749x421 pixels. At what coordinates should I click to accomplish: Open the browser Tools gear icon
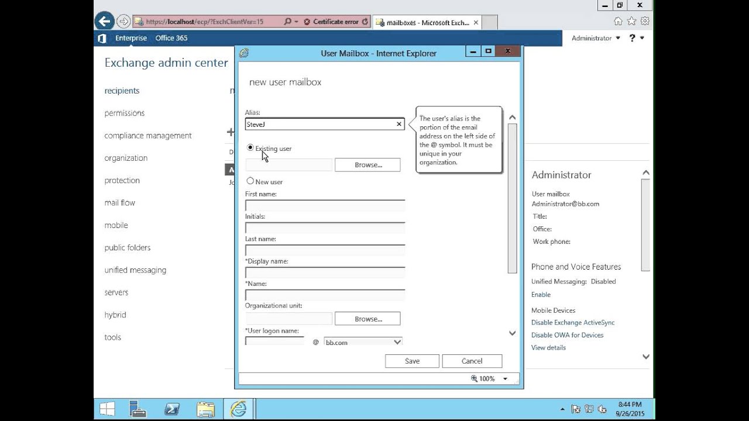(645, 21)
